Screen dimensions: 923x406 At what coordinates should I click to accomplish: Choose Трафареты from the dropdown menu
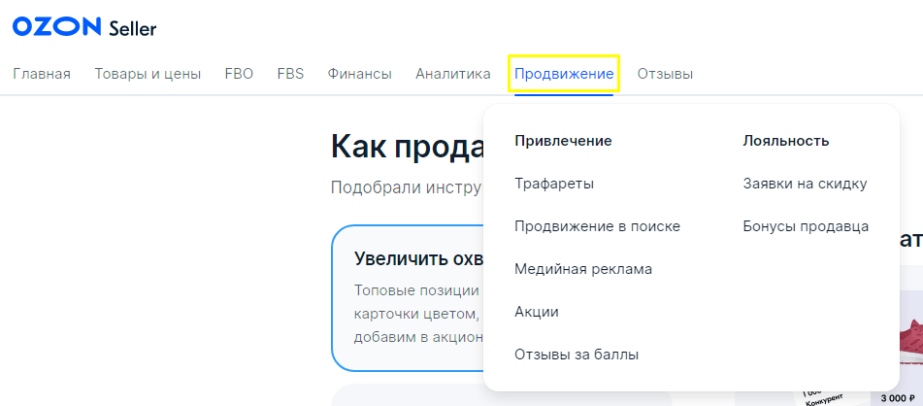(x=554, y=184)
